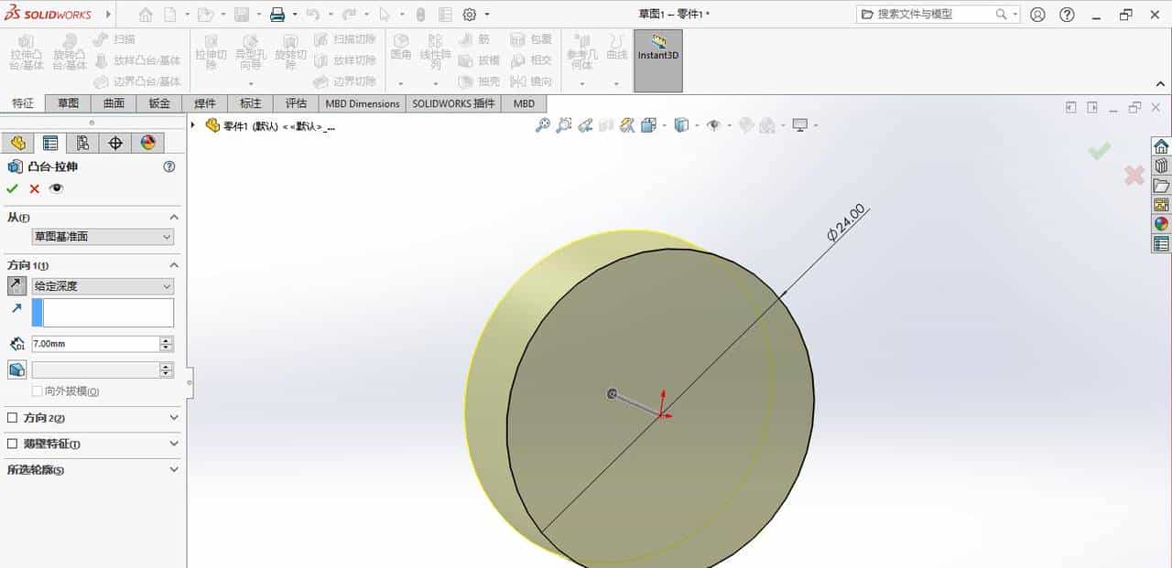
Task: Expand the 所选轮廓 section
Action: [x=35, y=469]
